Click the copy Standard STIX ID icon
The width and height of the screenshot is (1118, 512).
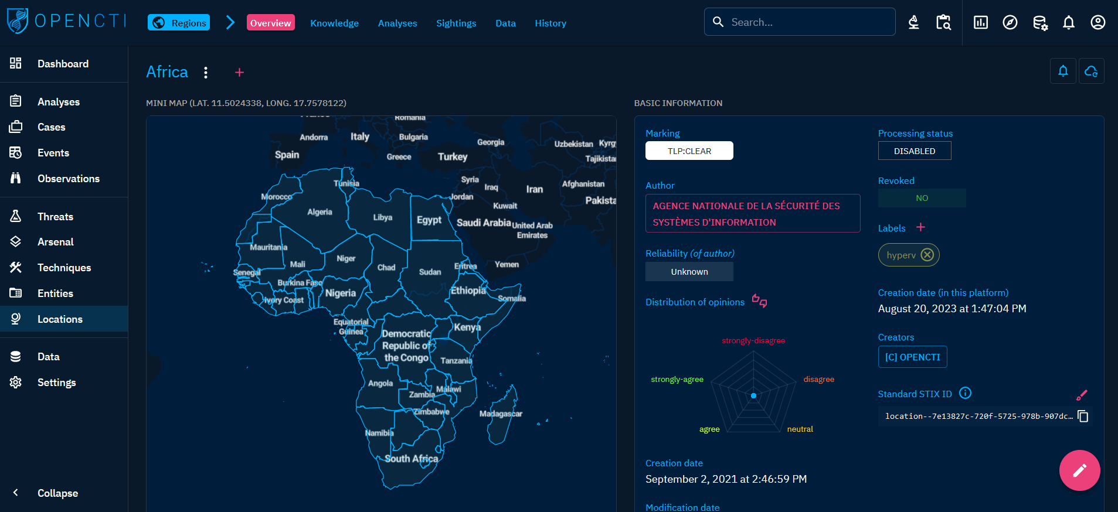pyautogui.click(x=1083, y=416)
